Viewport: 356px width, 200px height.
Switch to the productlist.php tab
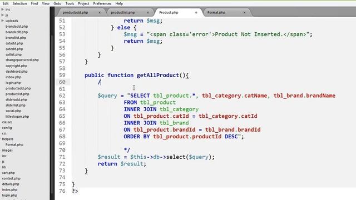[x=123, y=12]
